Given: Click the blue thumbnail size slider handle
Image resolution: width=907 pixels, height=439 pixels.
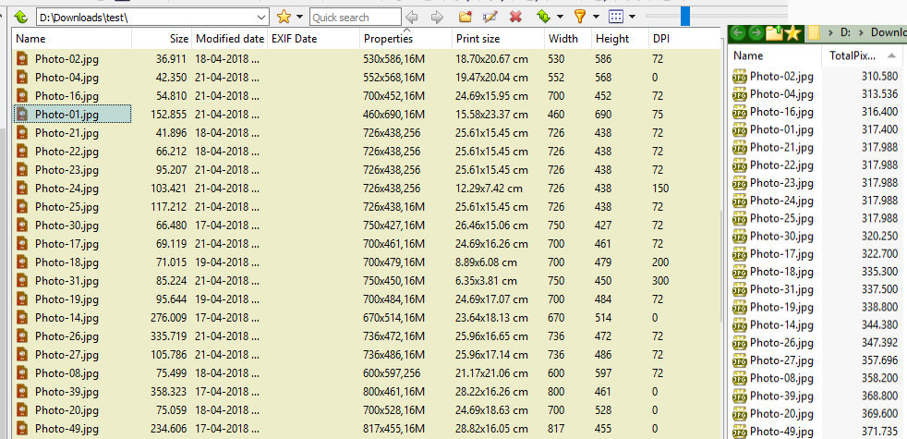Looking at the screenshot, I should click(685, 16).
